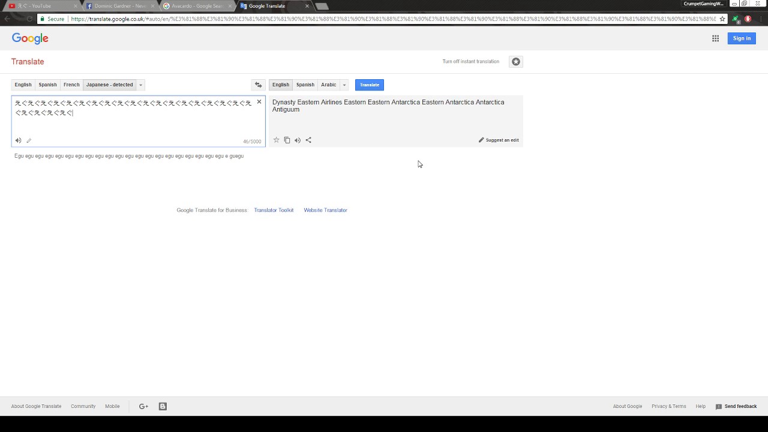
Task: Share the translation result
Action: click(308, 140)
